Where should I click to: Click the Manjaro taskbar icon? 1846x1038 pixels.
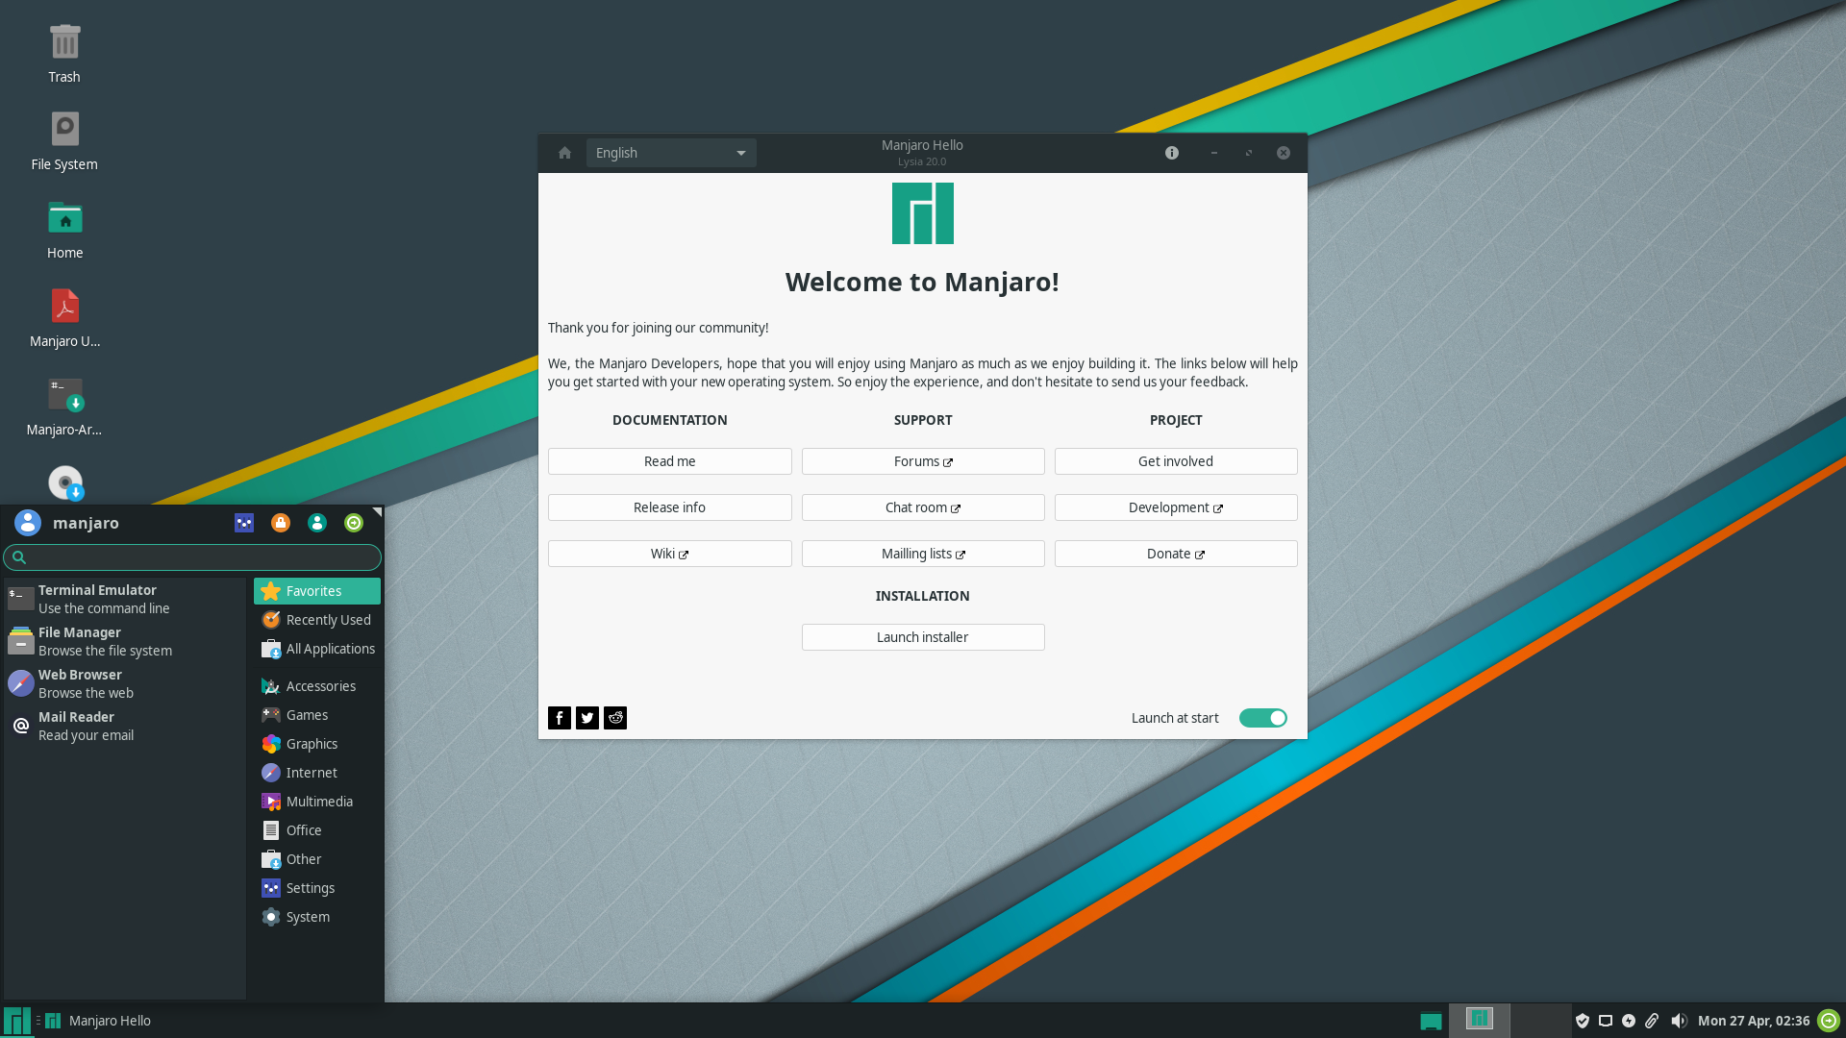point(16,1019)
